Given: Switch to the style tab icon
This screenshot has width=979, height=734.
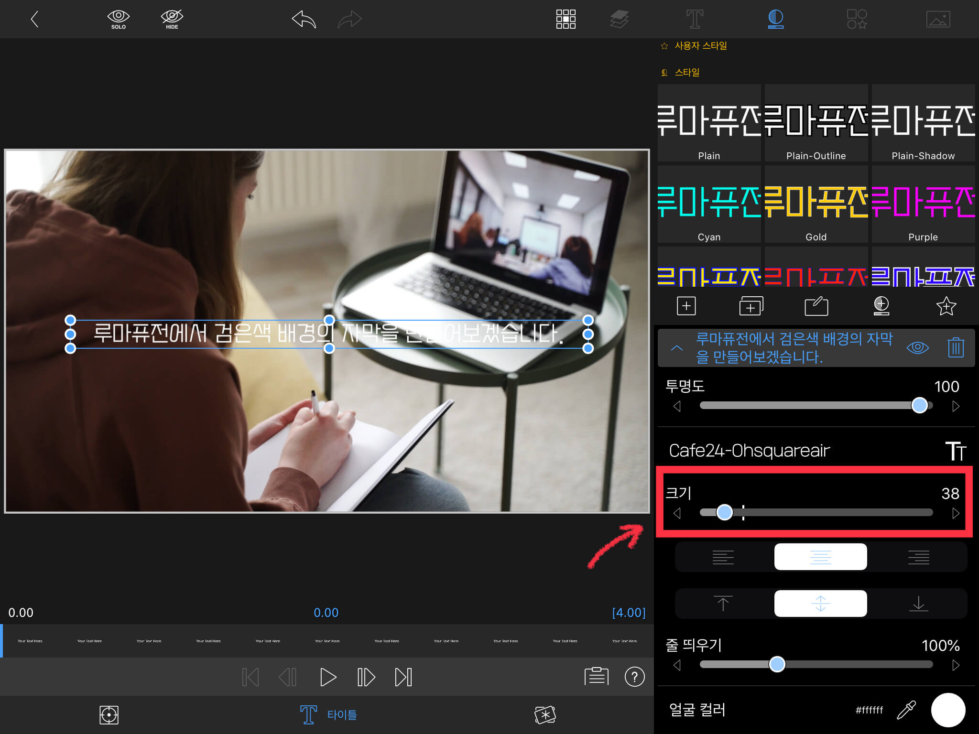Looking at the screenshot, I should click(x=775, y=19).
